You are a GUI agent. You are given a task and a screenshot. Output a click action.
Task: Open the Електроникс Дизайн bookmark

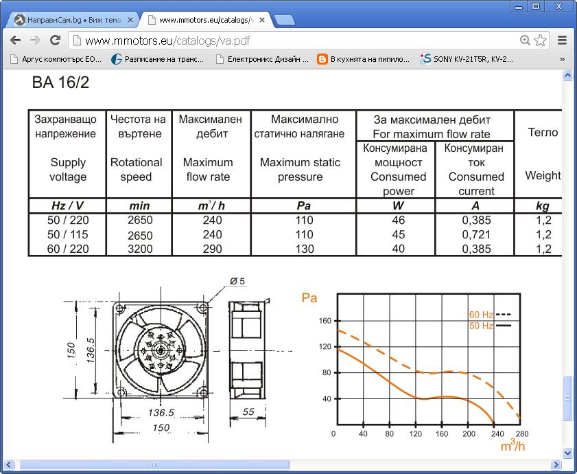pyautogui.click(x=262, y=59)
